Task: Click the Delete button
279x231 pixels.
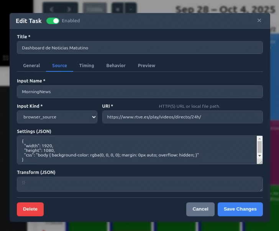Action: tap(30, 209)
